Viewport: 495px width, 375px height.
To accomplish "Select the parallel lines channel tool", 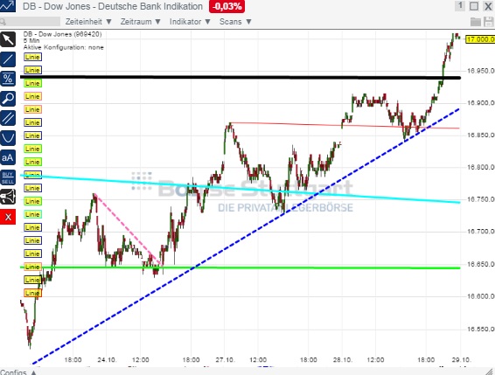I will click(x=8, y=118).
